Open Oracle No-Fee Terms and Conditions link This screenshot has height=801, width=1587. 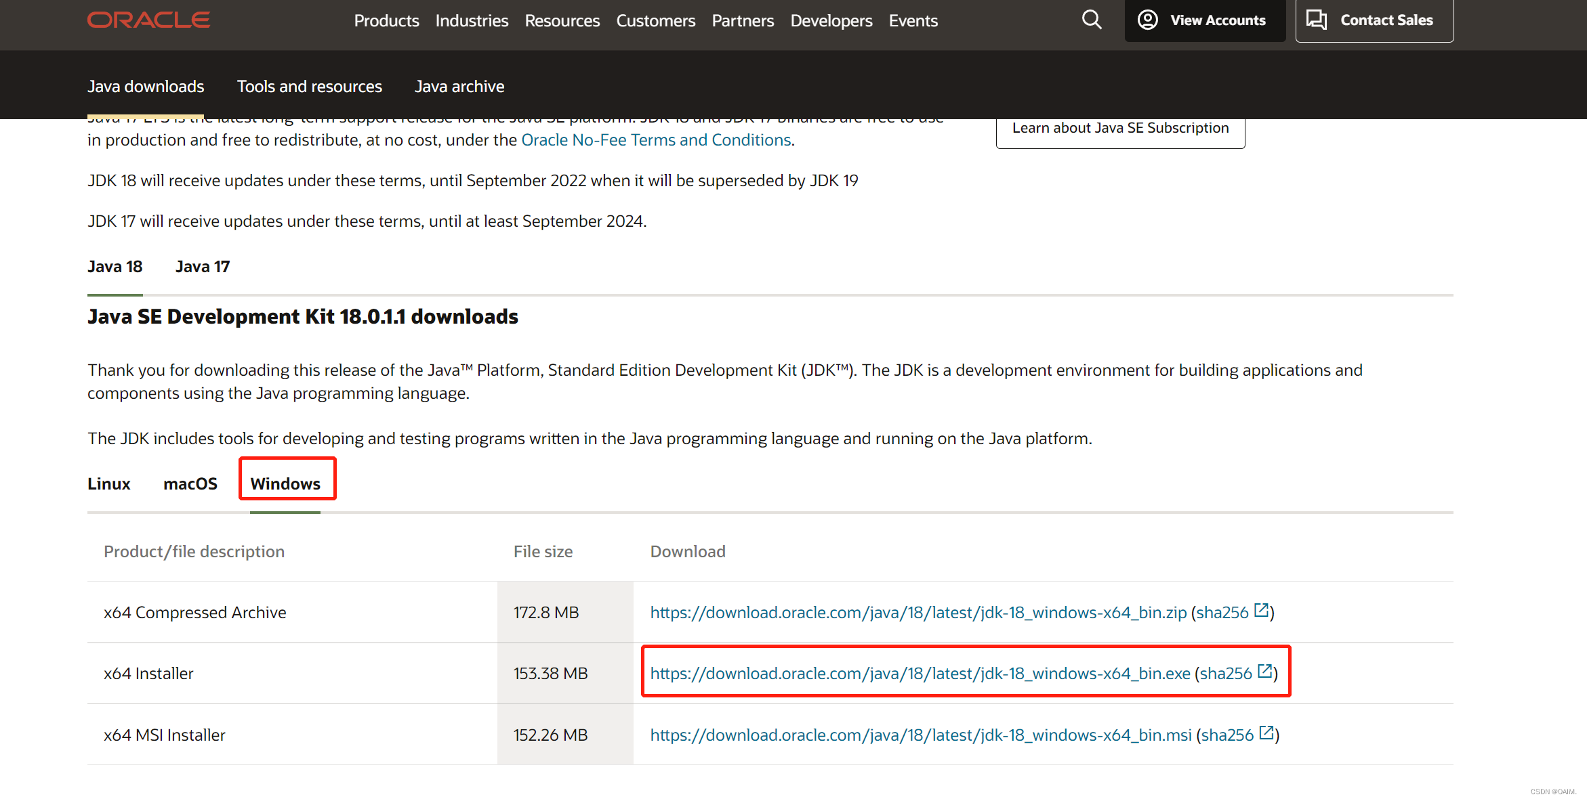656,140
